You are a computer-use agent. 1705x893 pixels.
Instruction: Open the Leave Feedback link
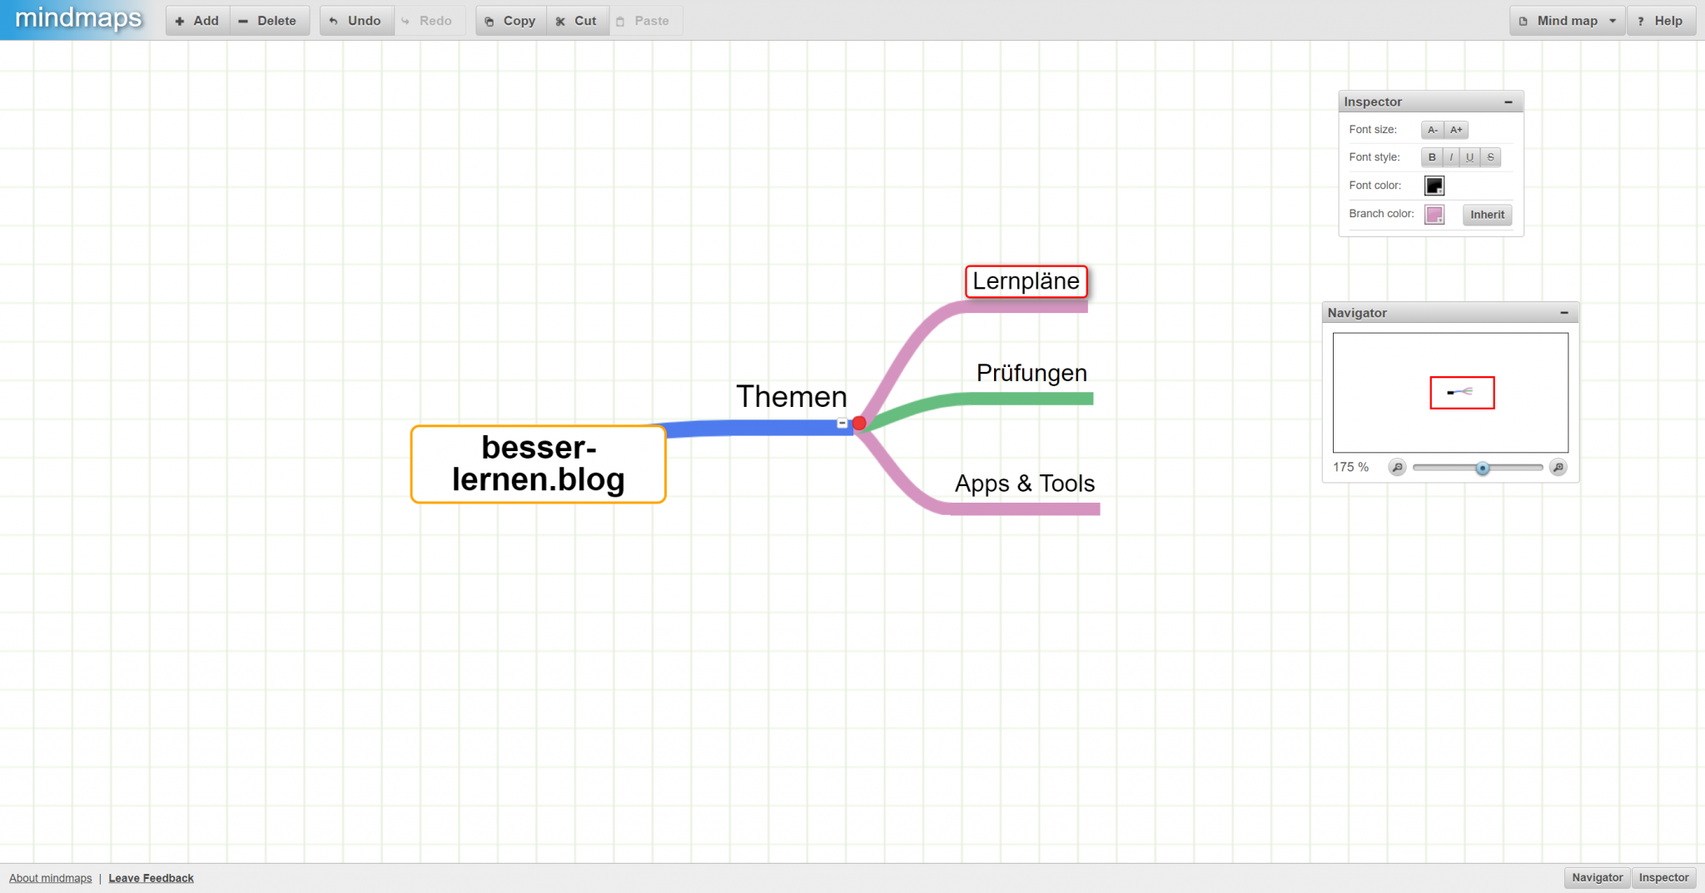tap(151, 878)
